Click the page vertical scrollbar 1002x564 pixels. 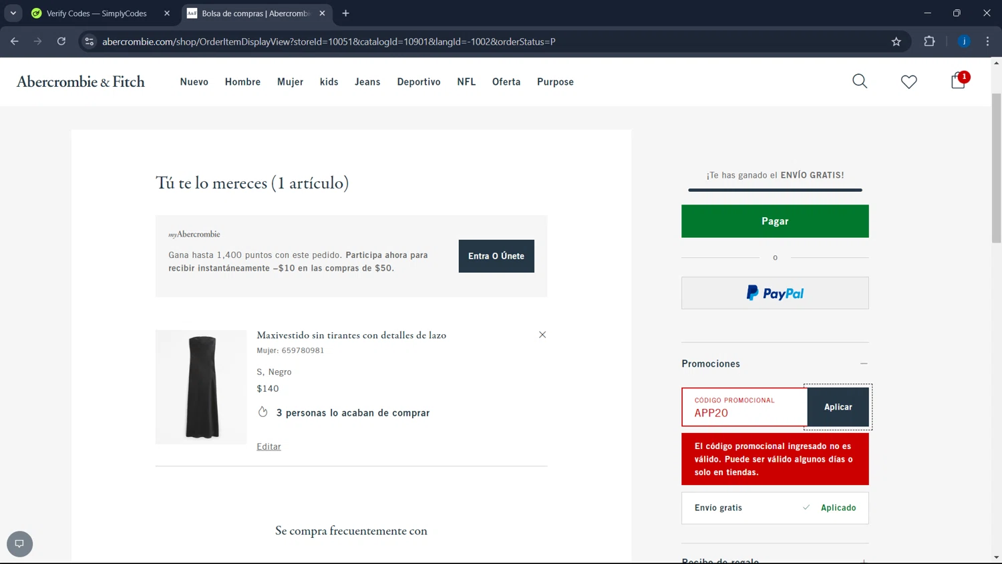click(x=996, y=167)
